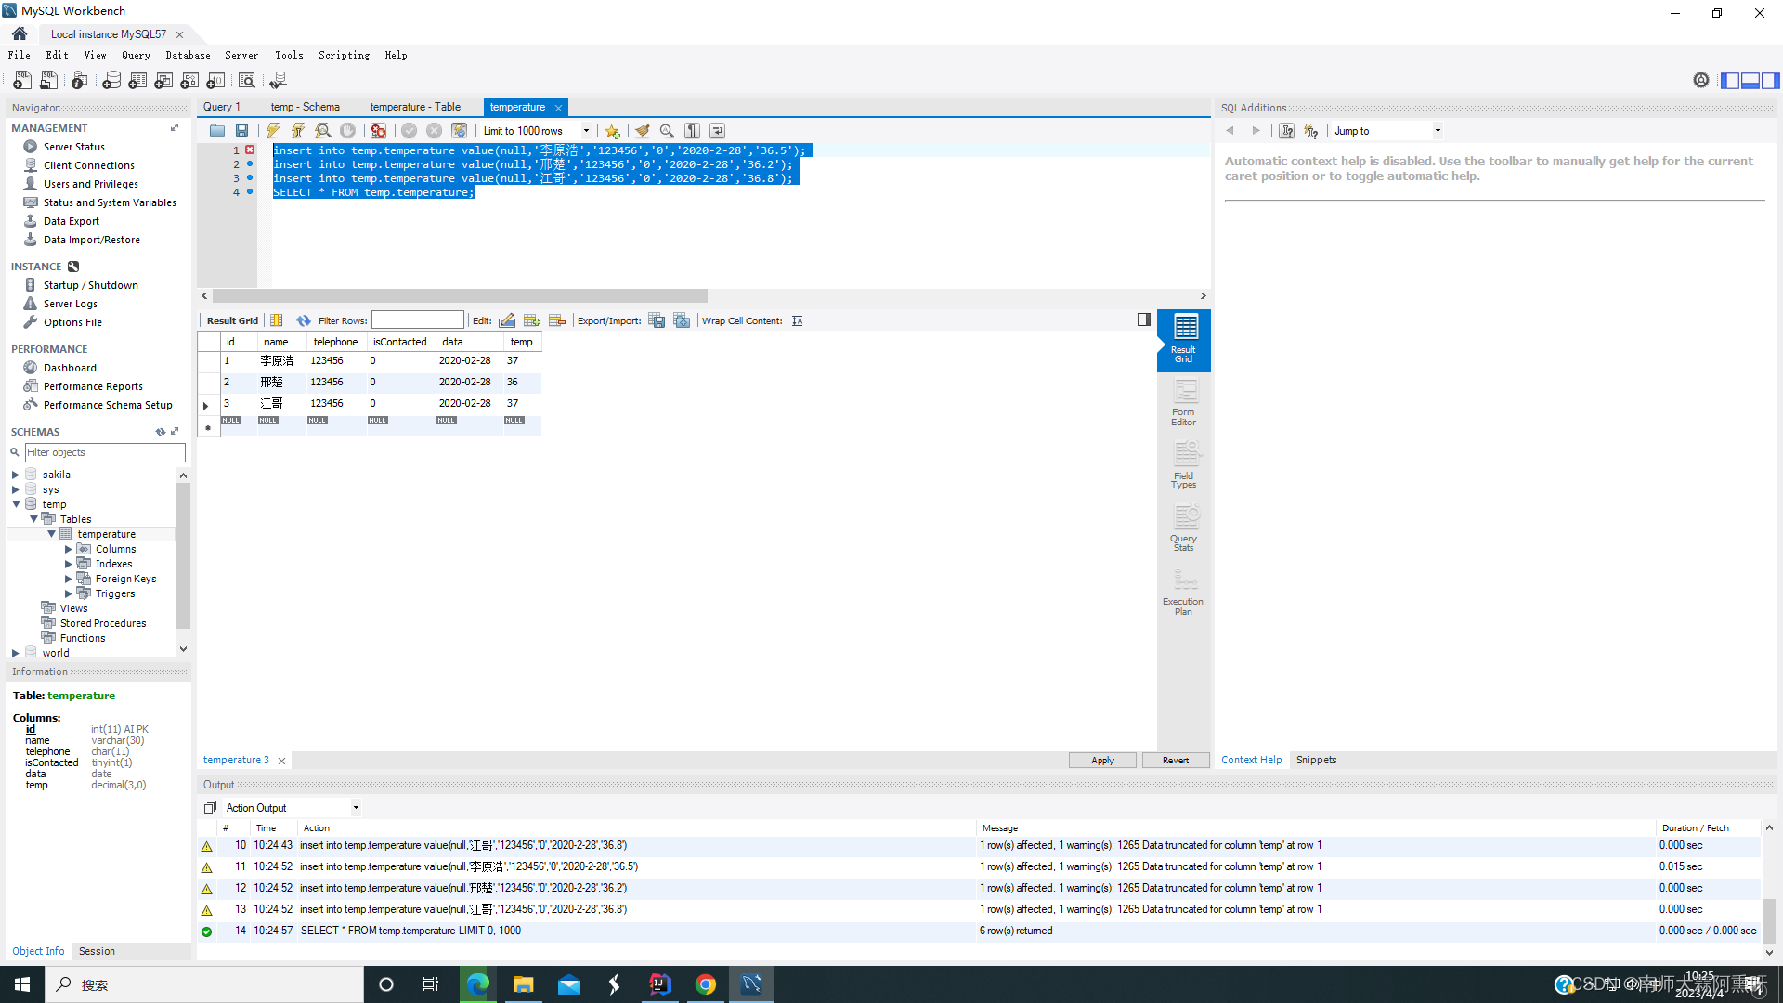Execute the SQL script with lightning bolt icon
This screenshot has width=1783, height=1003.
[272, 130]
